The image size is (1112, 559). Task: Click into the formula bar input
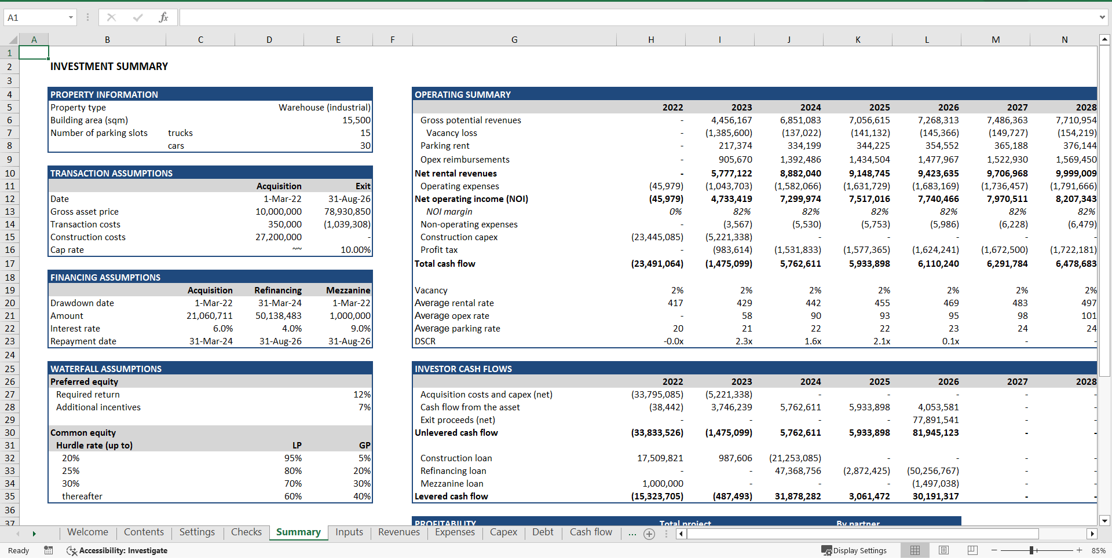(x=637, y=17)
